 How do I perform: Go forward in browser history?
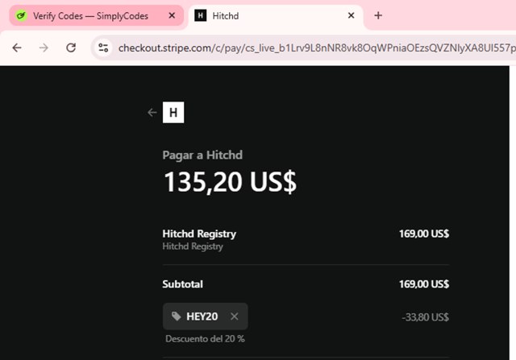(44, 48)
